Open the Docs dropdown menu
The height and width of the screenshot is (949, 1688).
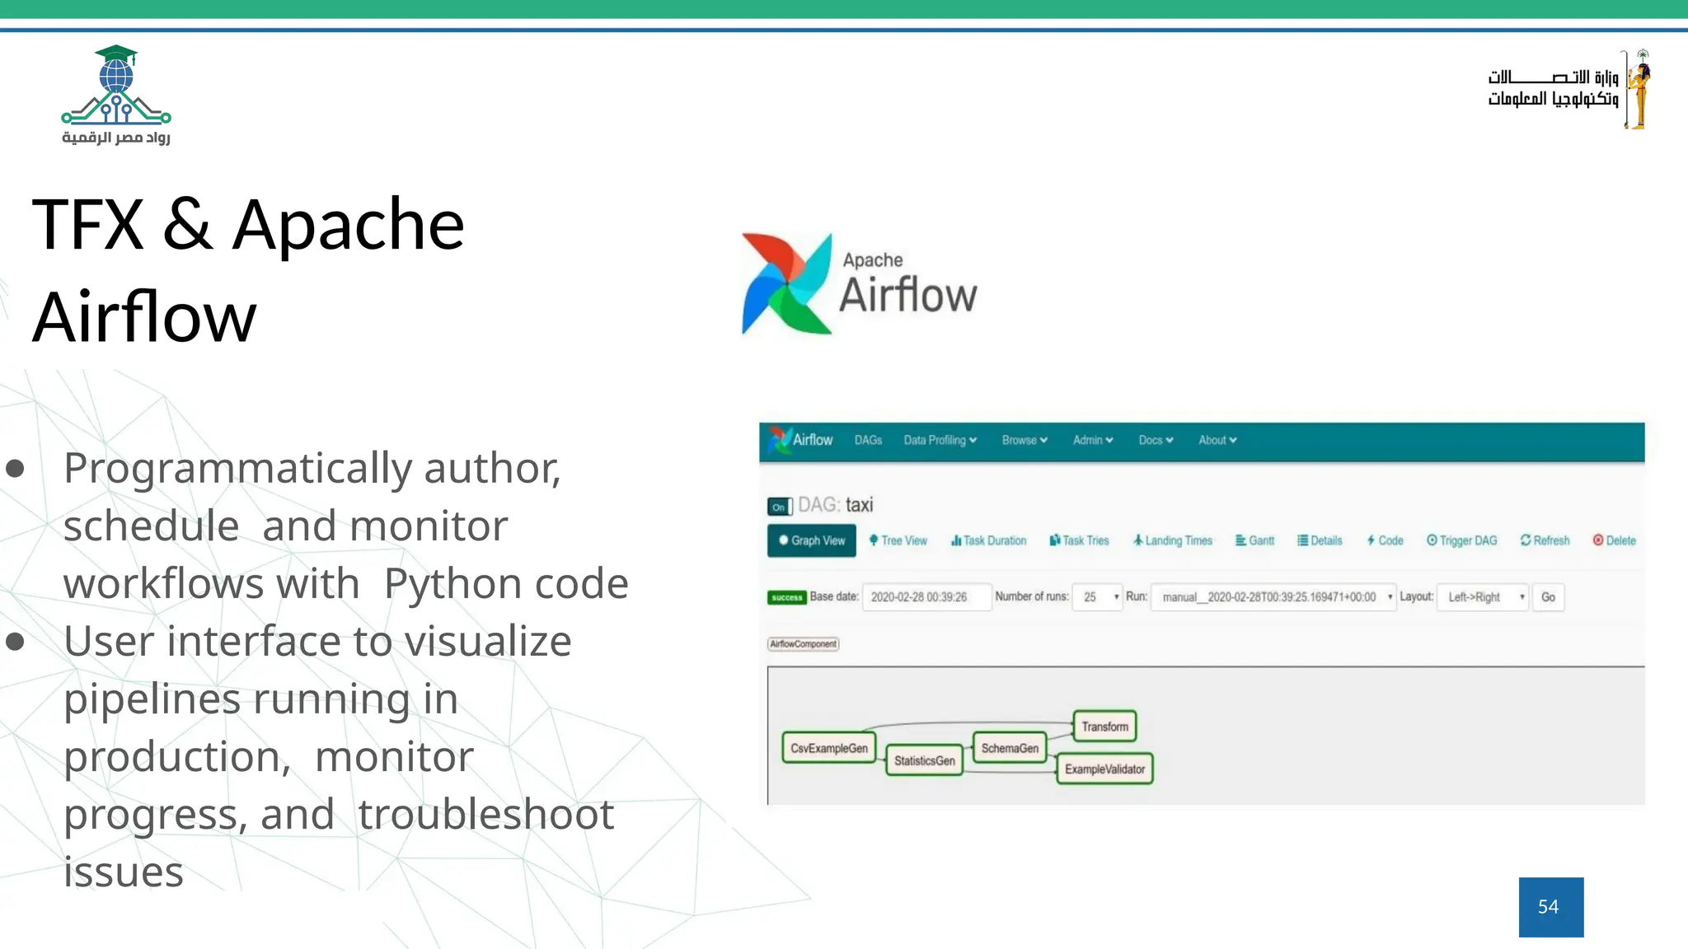click(x=1156, y=440)
